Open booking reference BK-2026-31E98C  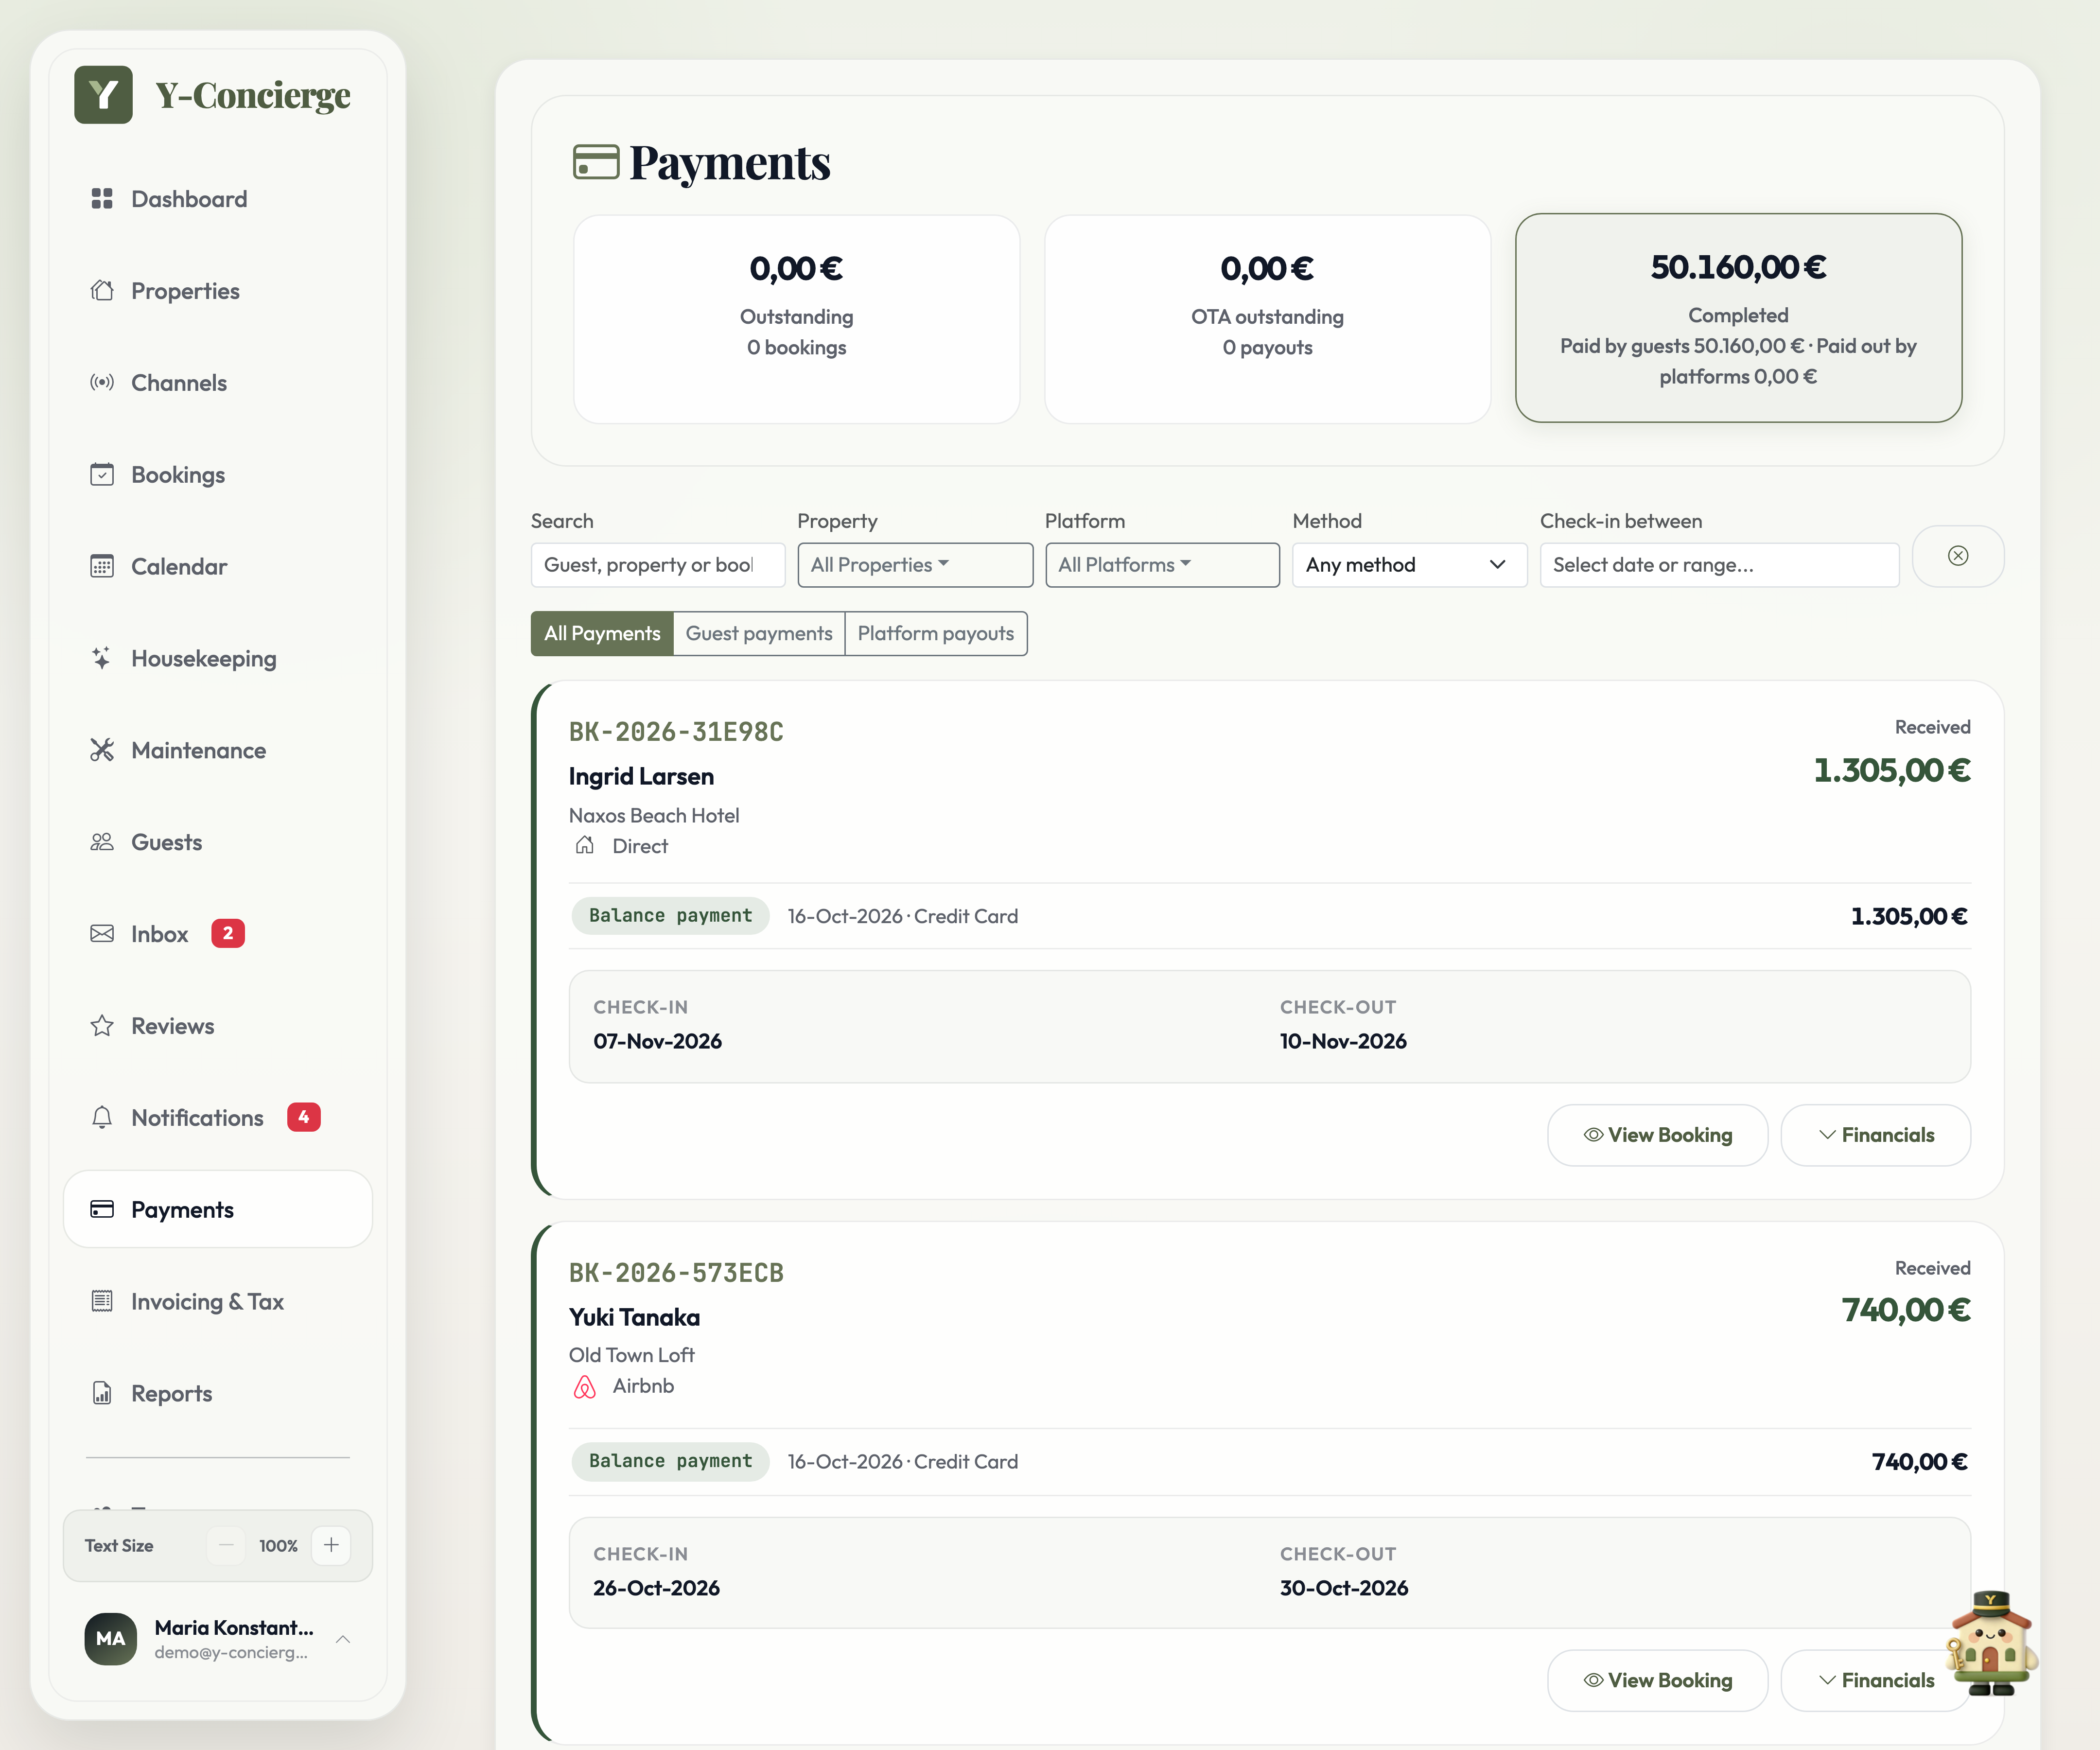676,732
